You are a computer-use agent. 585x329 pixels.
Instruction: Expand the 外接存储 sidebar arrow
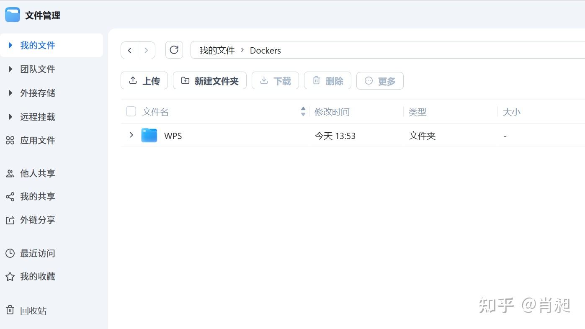click(x=10, y=93)
